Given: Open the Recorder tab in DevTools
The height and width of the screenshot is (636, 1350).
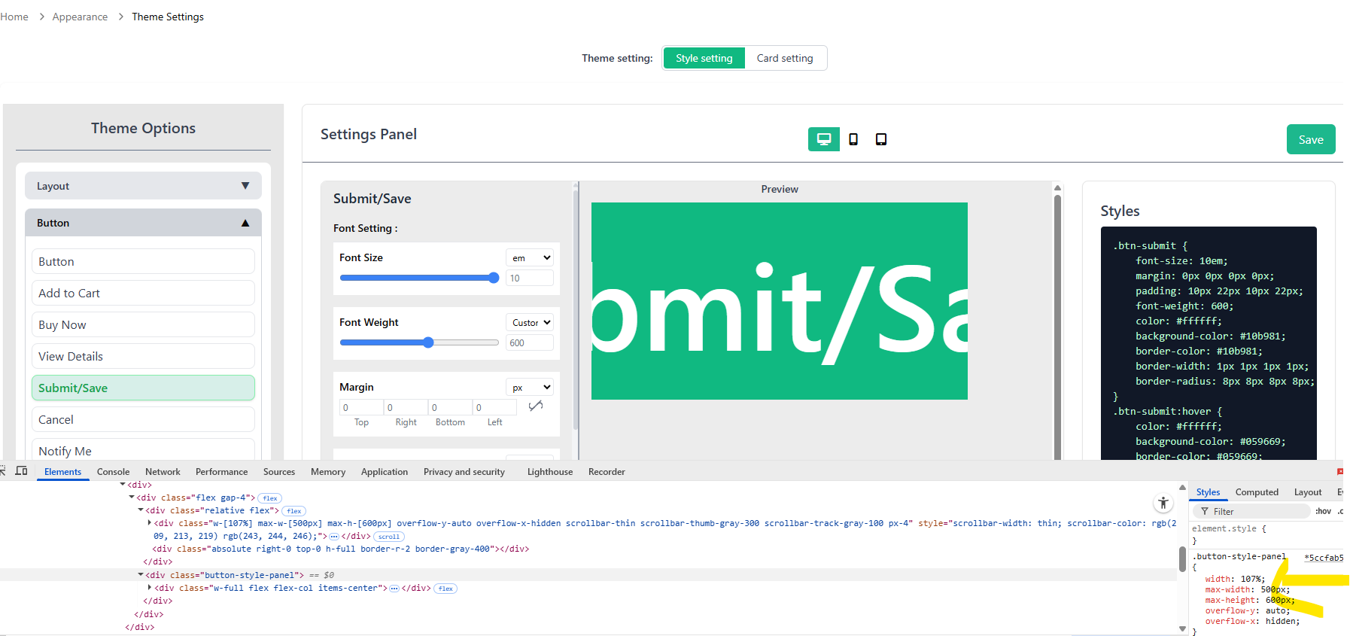Looking at the screenshot, I should [x=607, y=472].
